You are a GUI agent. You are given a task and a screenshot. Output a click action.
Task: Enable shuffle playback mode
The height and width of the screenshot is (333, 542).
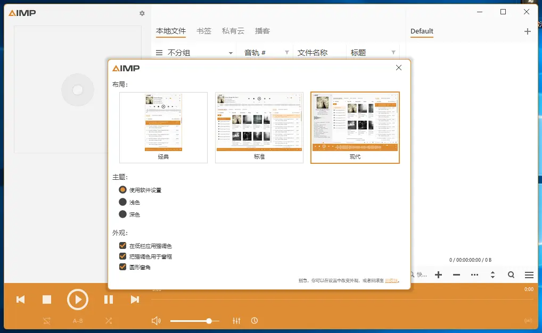109,320
